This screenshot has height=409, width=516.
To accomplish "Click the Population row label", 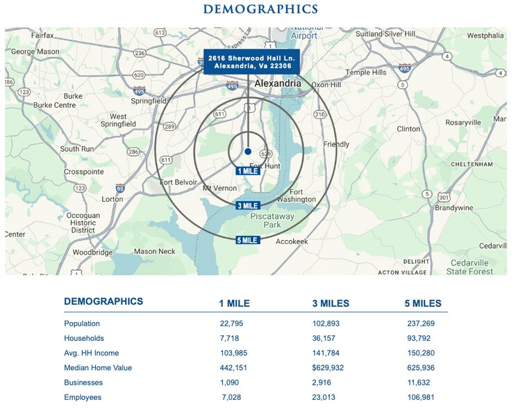I will coord(82,323).
